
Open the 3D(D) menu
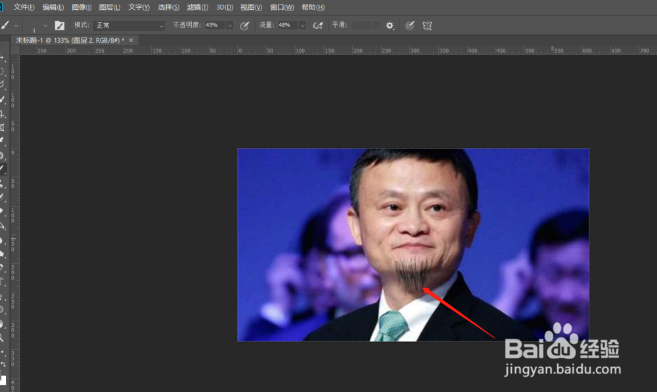click(225, 7)
